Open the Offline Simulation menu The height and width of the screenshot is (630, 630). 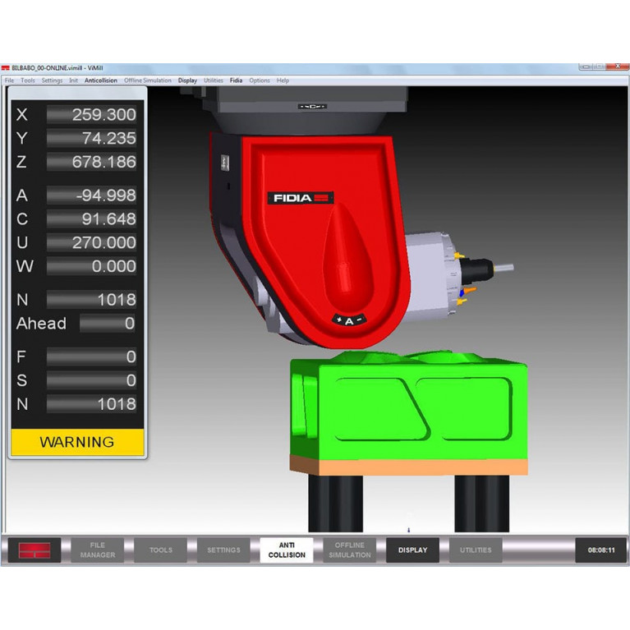pyautogui.click(x=148, y=80)
